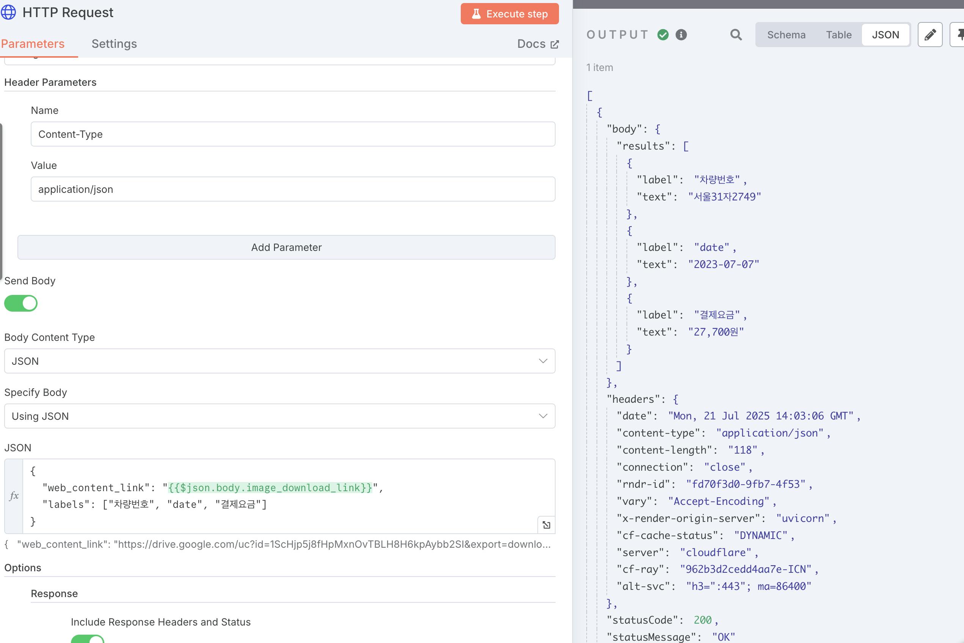The height and width of the screenshot is (643, 964).
Task: Click the "2023-07-07" date value
Action: coord(724,265)
